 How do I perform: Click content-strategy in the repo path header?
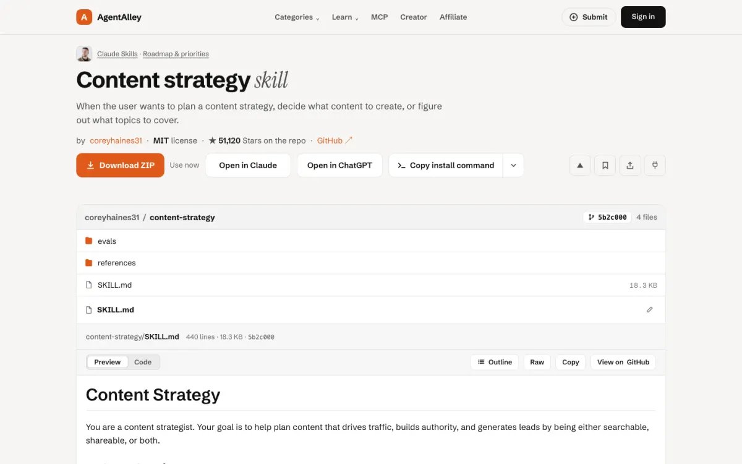click(182, 217)
